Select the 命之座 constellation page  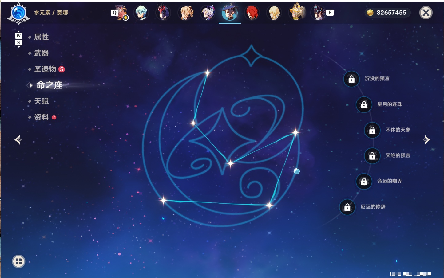(x=49, y=85)
